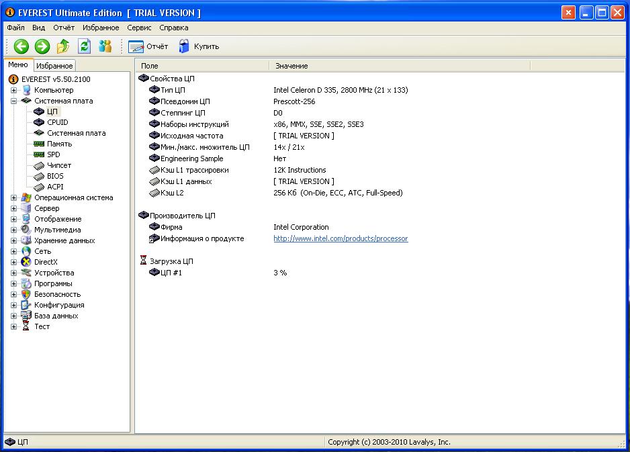Click the Купить toolbar button label

206,46
